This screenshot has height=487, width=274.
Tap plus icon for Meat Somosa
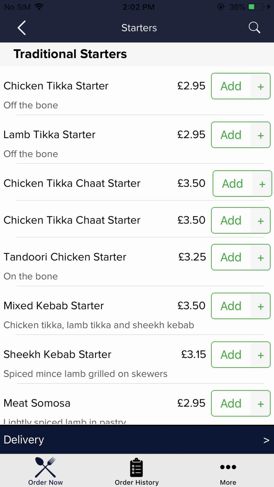(x=261, y=404)
